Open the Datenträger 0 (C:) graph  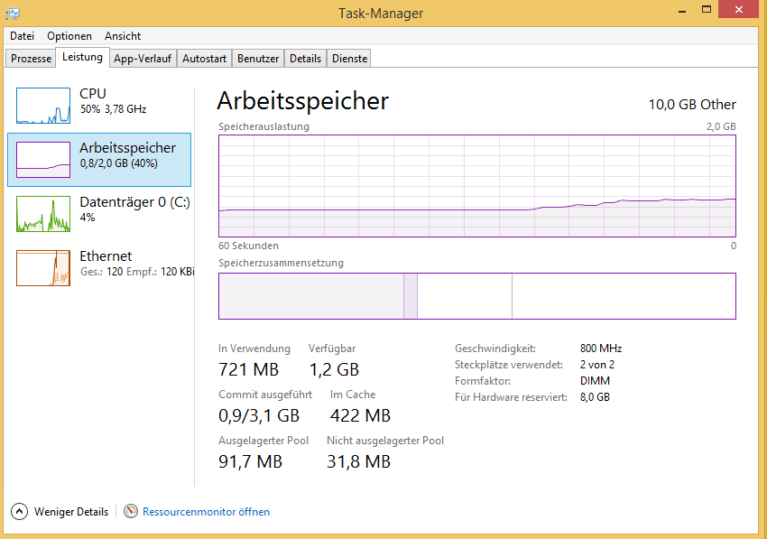[43, 214]
